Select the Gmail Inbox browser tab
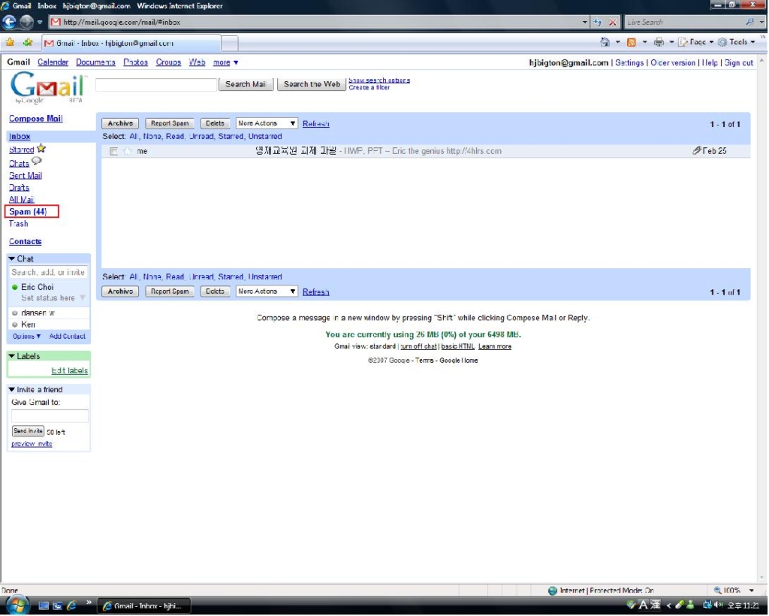The image size is (769, 616). pos(131,43)
